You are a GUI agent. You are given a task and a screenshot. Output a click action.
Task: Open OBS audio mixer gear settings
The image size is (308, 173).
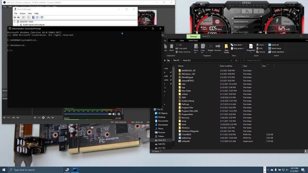pos(119,114)
